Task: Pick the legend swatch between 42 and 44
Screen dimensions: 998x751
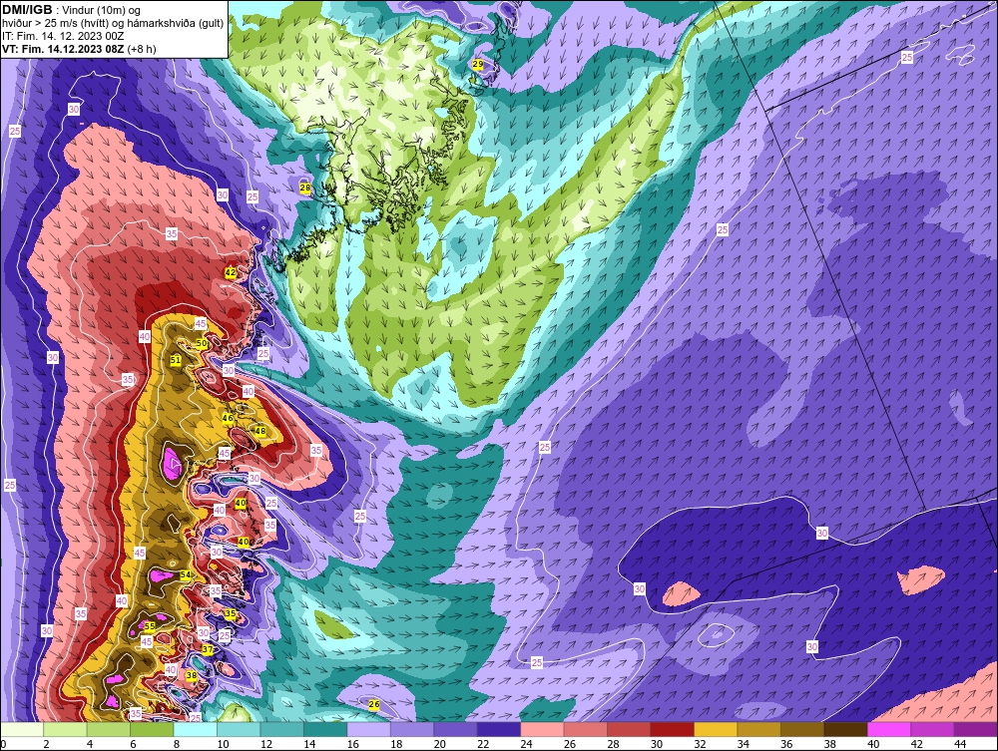Action: point(932,729)
